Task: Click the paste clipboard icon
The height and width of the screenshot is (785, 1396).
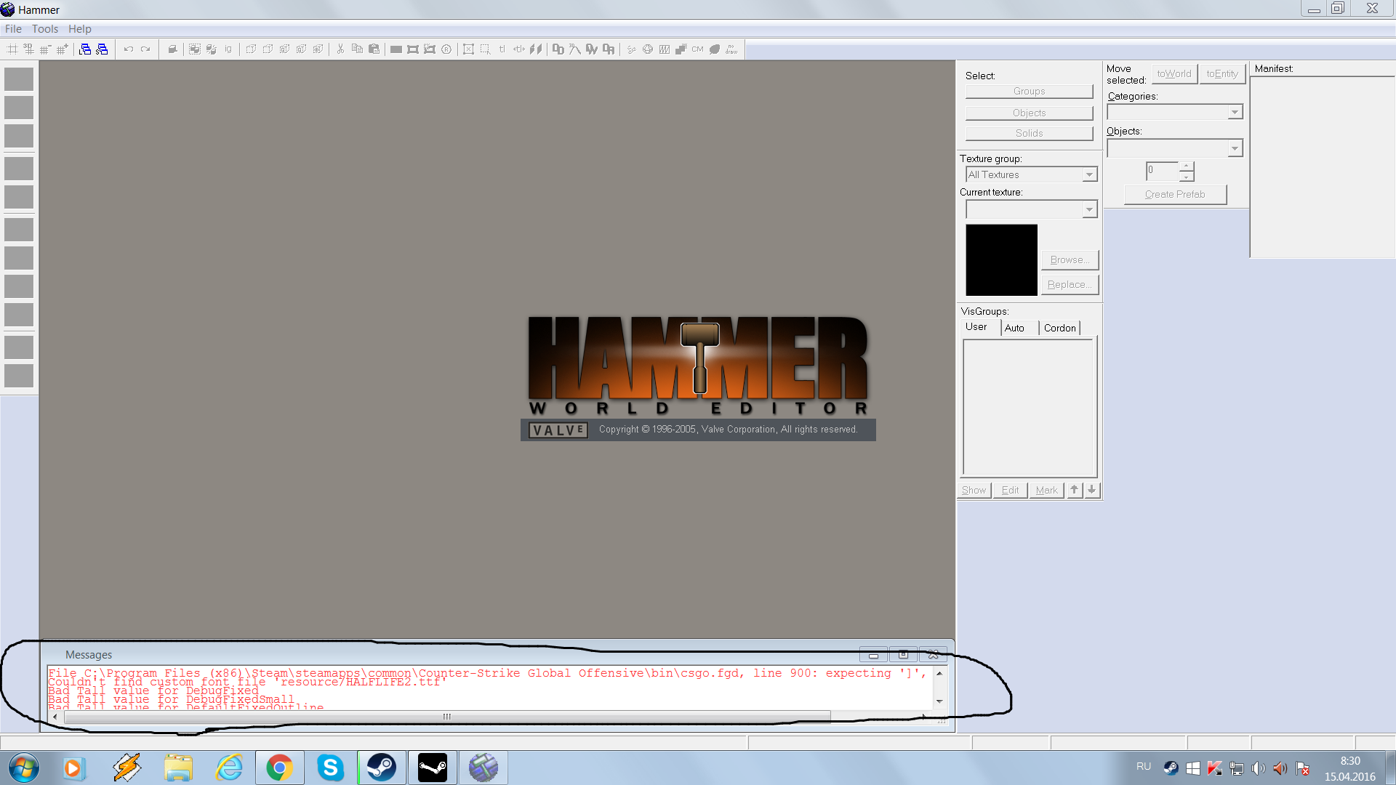Action: coord(374,49)
